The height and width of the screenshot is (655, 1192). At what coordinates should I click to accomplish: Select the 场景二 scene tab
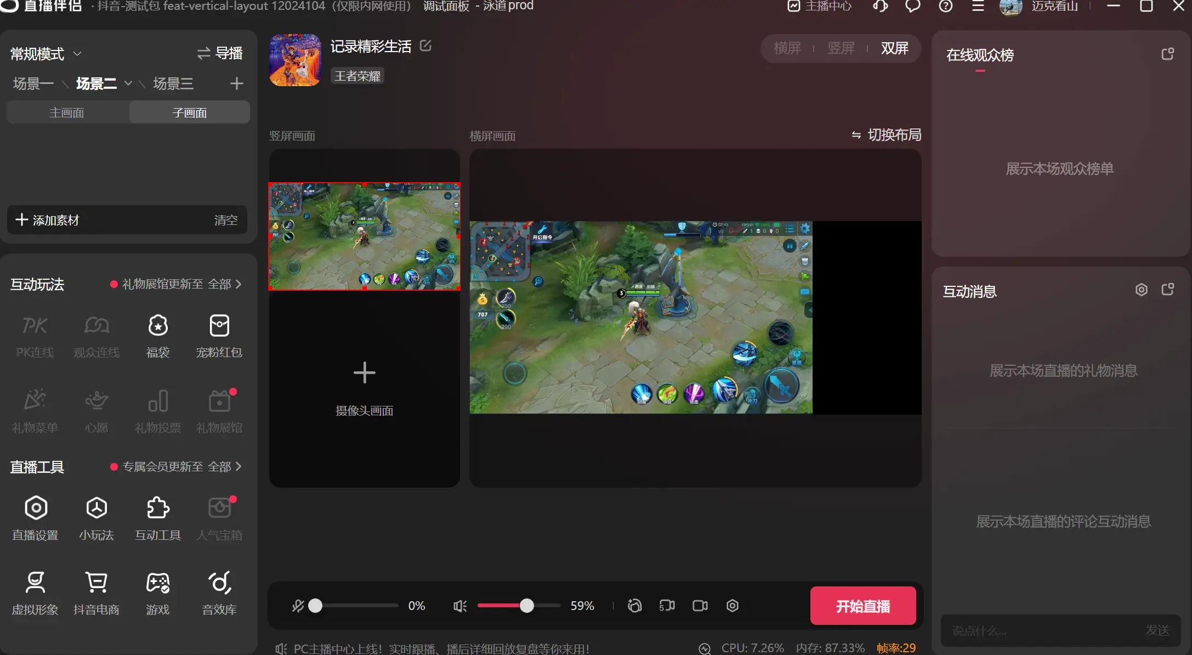coord(97,83)
